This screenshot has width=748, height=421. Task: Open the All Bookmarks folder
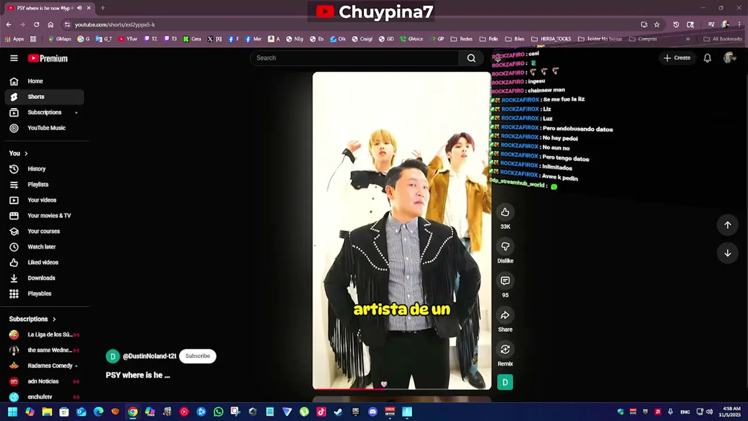(x=723, y=39)
